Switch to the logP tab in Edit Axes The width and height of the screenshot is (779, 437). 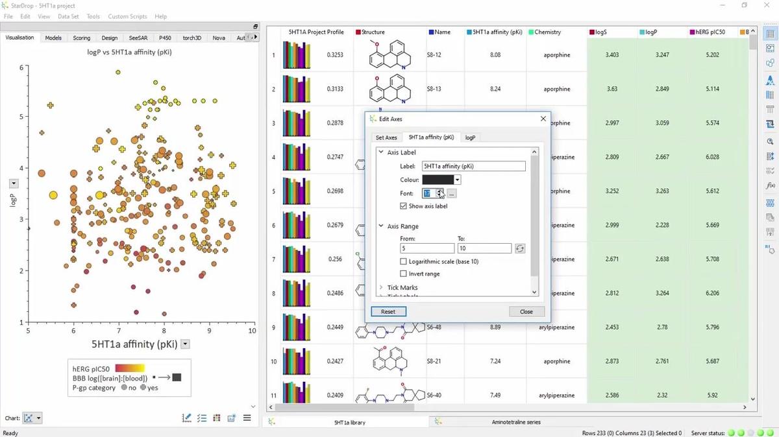pos(470,137)
